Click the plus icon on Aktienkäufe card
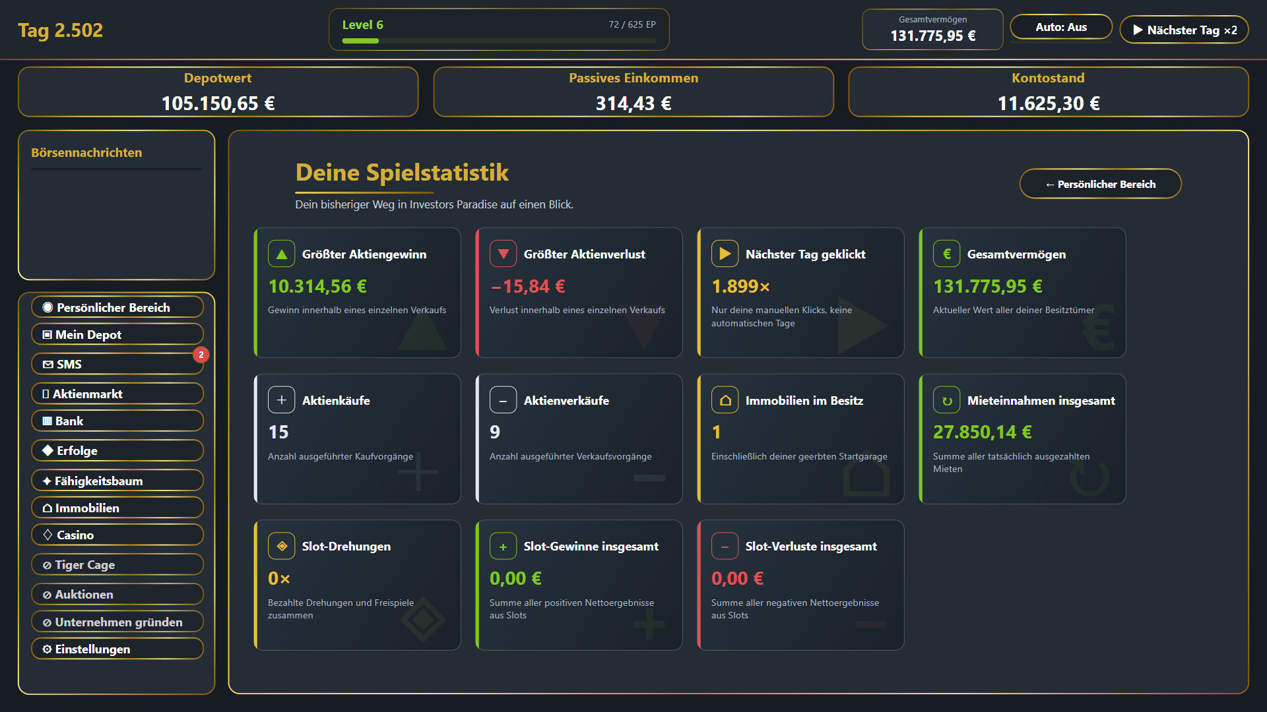This screenshot has height=712, width=1267. (x=281, y=400)
